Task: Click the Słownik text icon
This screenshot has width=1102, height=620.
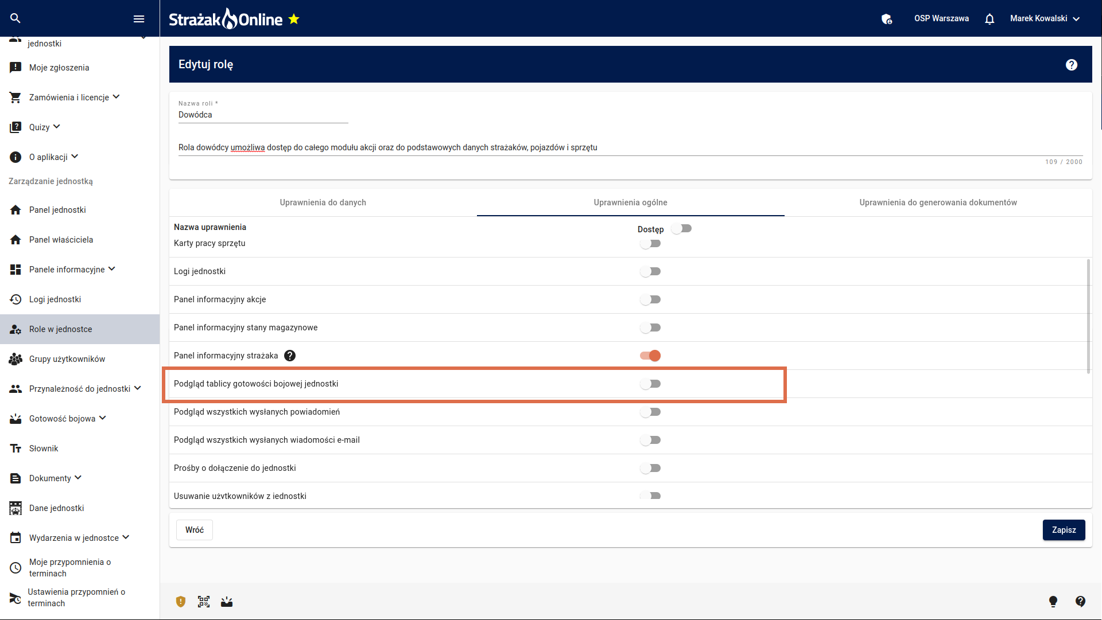Action: click(15, 449)
